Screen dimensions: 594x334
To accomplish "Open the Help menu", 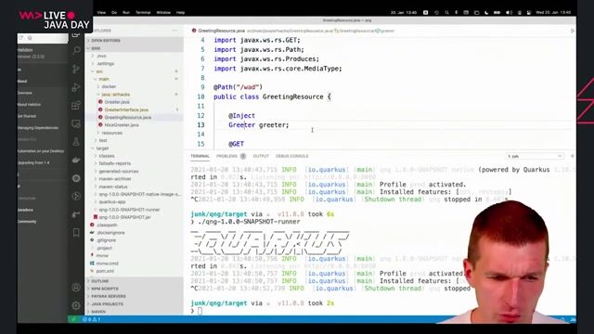I will click(180, 12).
